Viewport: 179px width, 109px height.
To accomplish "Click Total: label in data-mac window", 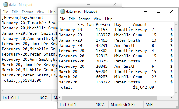I will (x=66, y=87).
